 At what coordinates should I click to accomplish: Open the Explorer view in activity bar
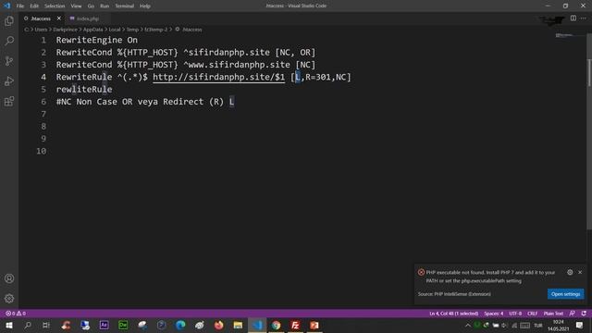[x=9, y=20]
